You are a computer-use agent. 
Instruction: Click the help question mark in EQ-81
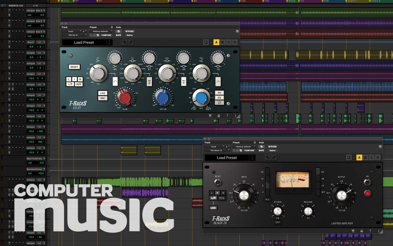[x=227, y=116]
